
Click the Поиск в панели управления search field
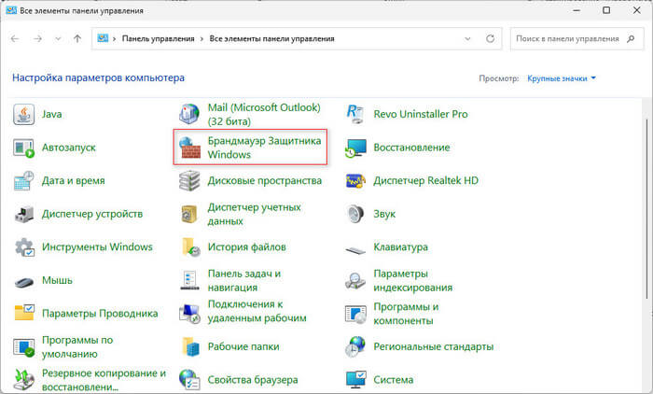click(571, 40)
